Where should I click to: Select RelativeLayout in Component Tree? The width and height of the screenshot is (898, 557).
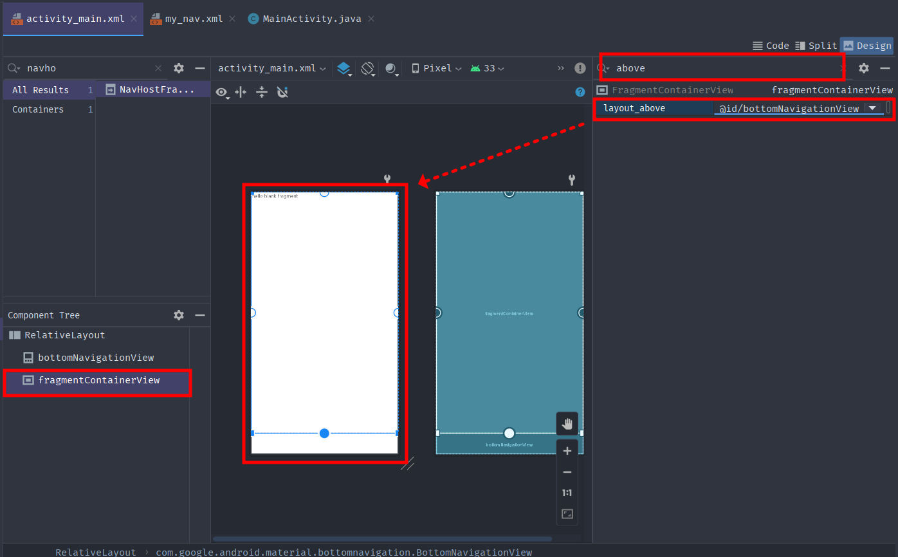click(x=64, y=335)
